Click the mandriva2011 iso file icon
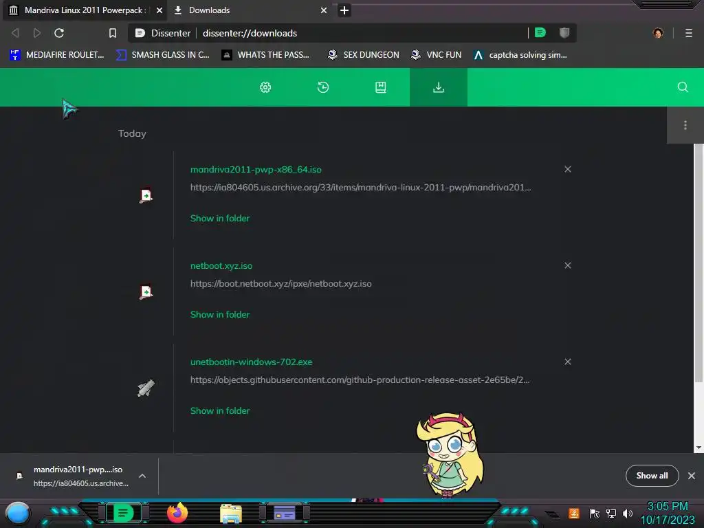The width and height of the screenshot is (704, 528). click(x=146, y=195)
